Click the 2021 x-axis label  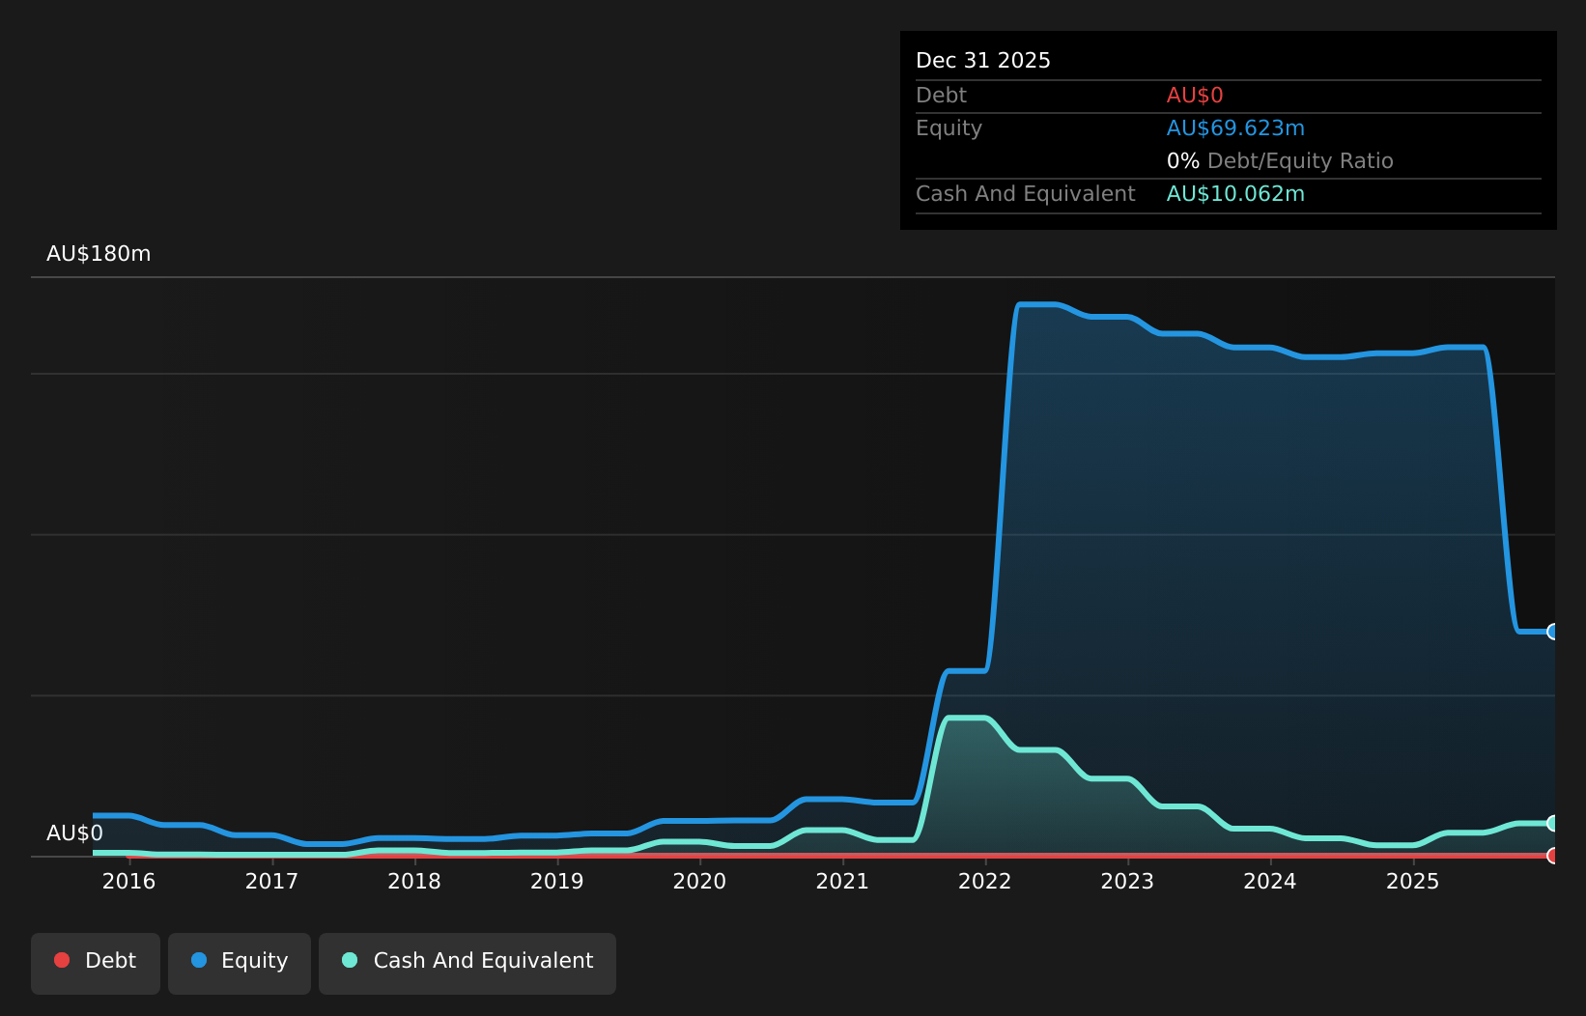tap(842, 881)
